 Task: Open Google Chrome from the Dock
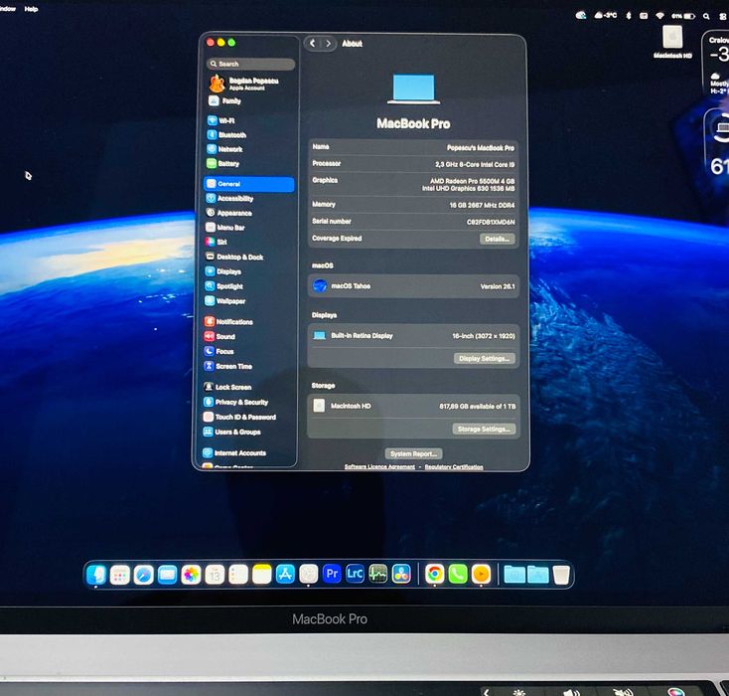pyautogui.click(x=435, y=574)
